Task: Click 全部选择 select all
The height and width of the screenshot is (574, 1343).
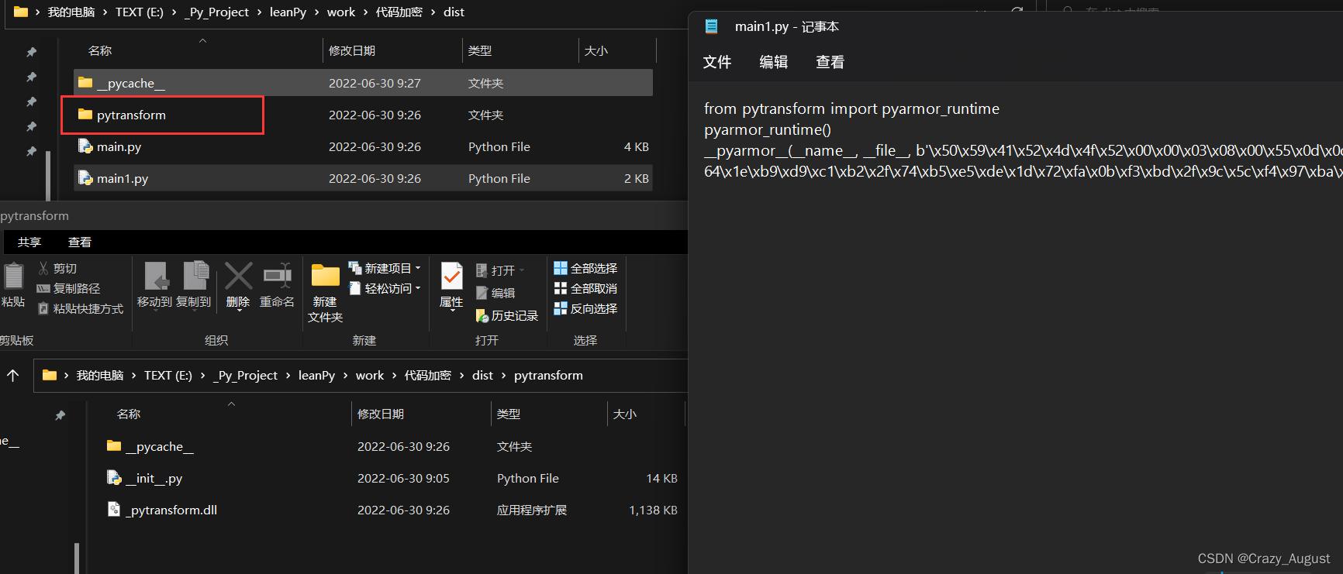Action: point(585,268)
